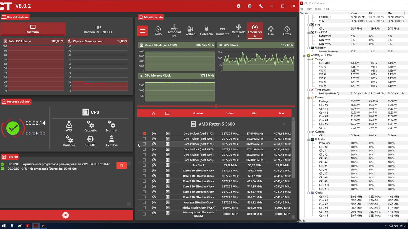Select the Pequeño data set gears icon

91,124
